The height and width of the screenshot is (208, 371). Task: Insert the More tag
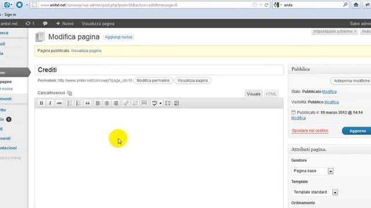[x=144, y=103]
